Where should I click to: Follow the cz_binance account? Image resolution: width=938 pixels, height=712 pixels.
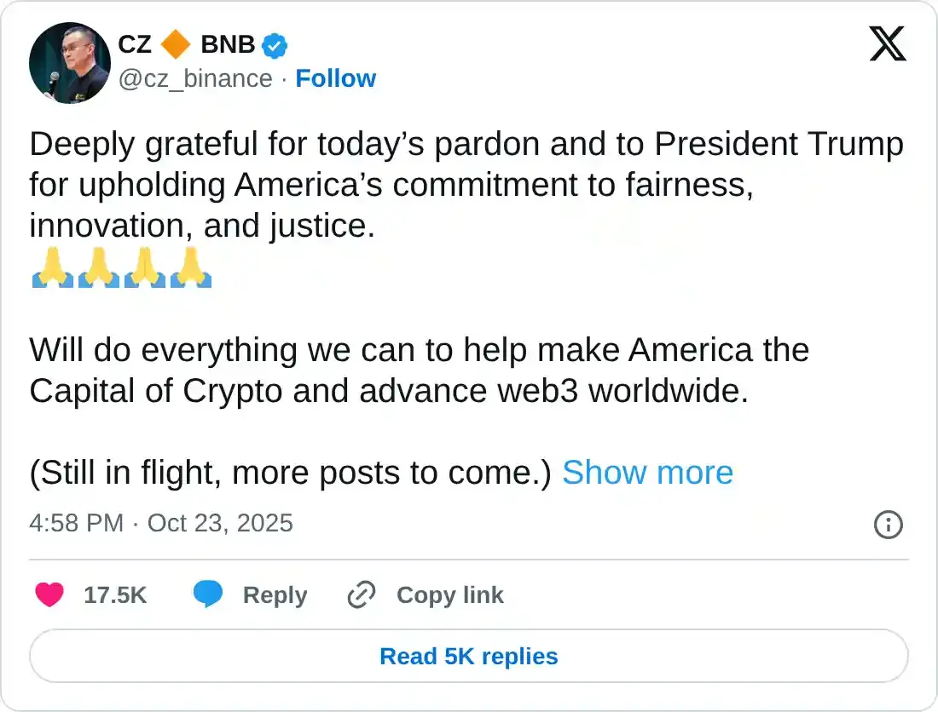(x=335, y=78)
